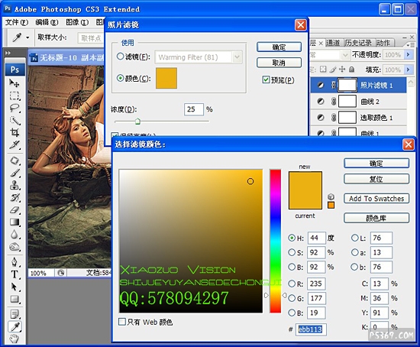Click 取消 in 照片滤镜 dialog
Image resolution: width=420 pixels, height=347 pixels.
point(279,63)
